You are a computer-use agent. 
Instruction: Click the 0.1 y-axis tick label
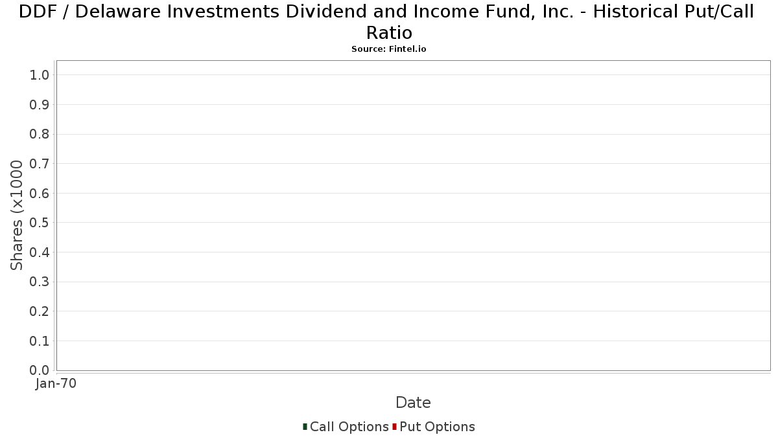pyautogui.click(x=40, y=341)
